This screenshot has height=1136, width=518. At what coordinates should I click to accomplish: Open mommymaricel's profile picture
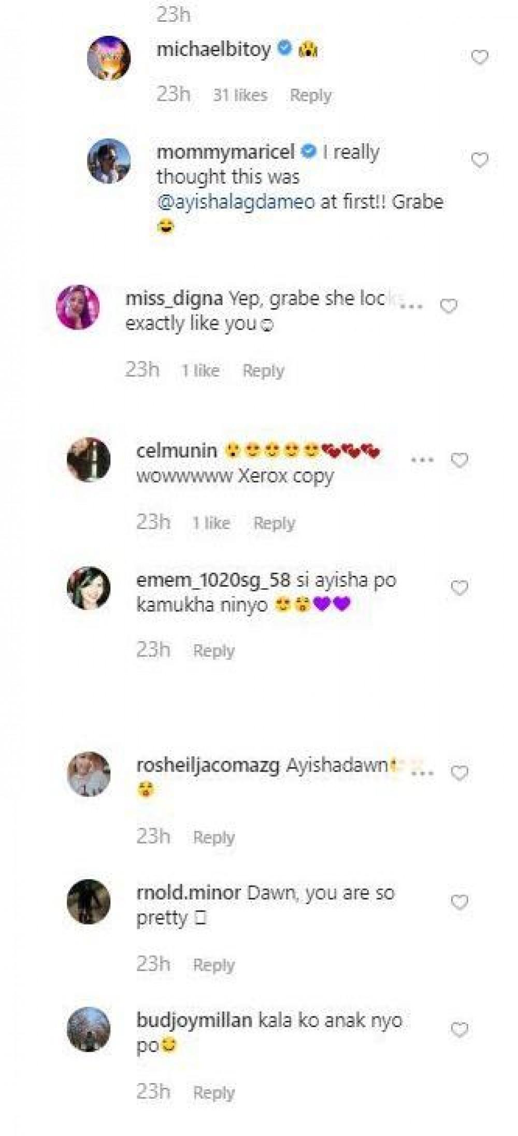[x=108, y=161]
